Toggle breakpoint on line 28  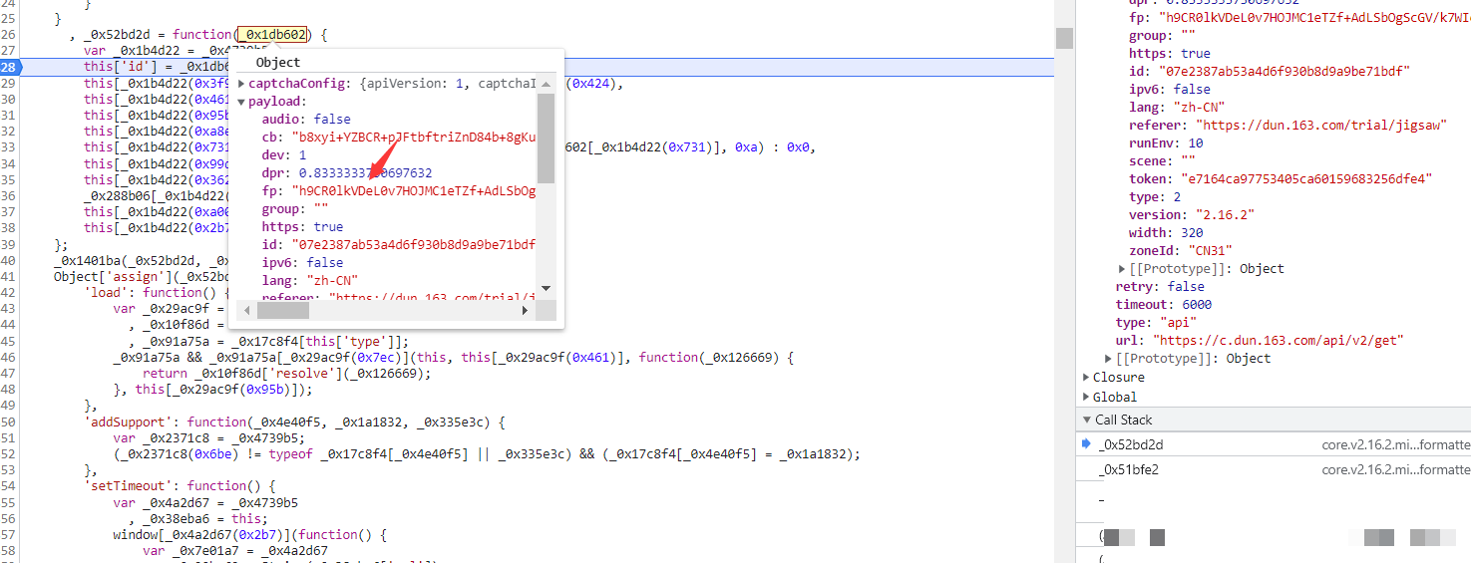pos(9,67)
